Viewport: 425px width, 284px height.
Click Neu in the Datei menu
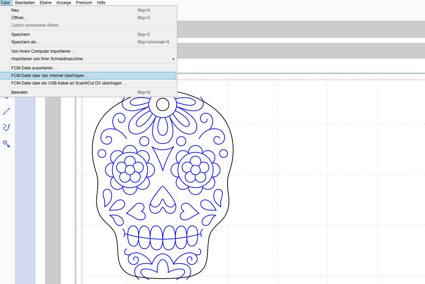click(15, 10)
